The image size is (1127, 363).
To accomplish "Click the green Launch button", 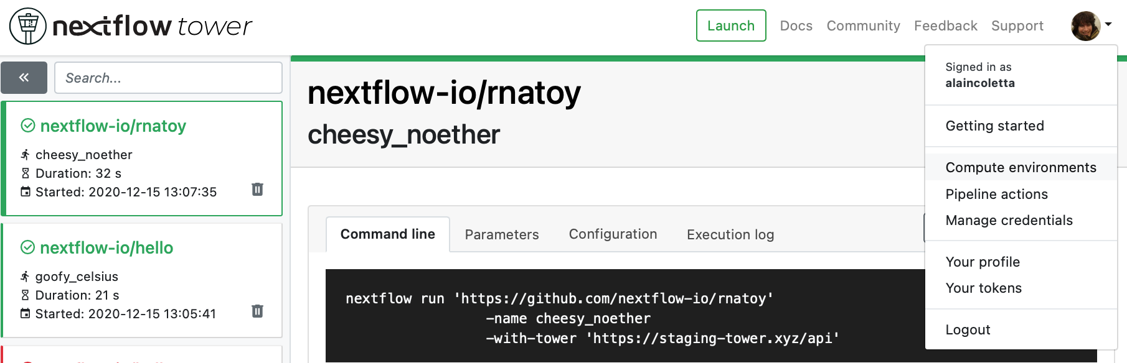I will (x=731, y=25).
